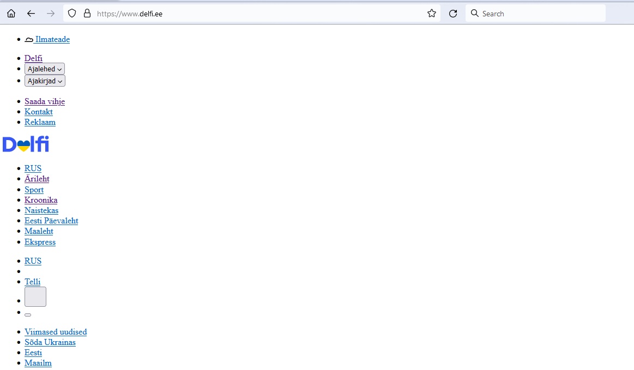Bookmark this page with the star icon

432,14
